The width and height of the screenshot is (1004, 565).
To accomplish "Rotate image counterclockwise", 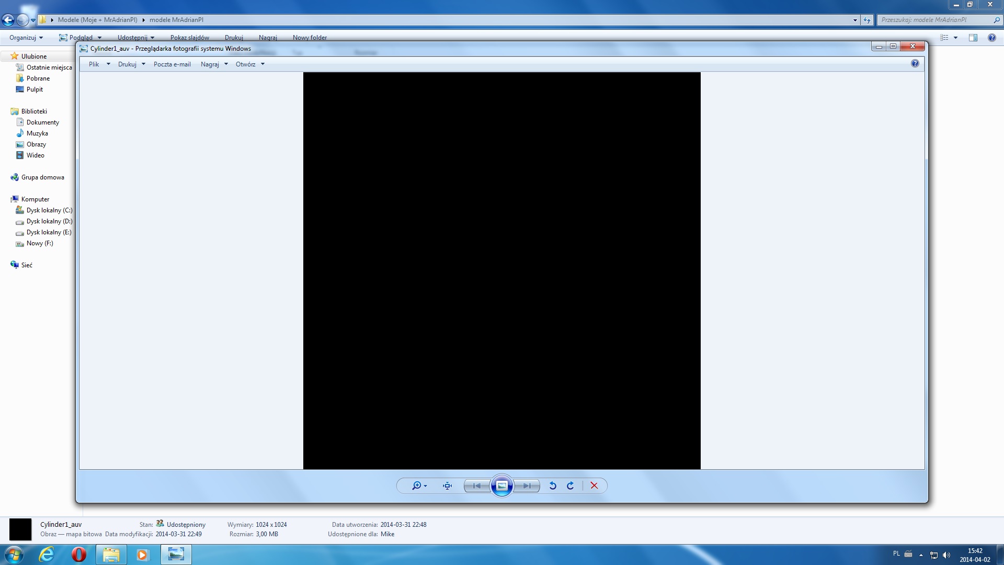I will pyautogui.click(x=553, y=485).
